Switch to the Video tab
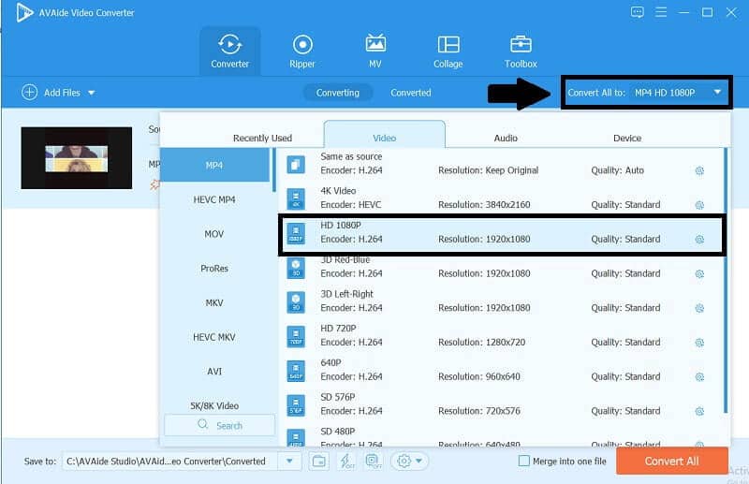This screenshot has width=749, height=484. (385, 135)
